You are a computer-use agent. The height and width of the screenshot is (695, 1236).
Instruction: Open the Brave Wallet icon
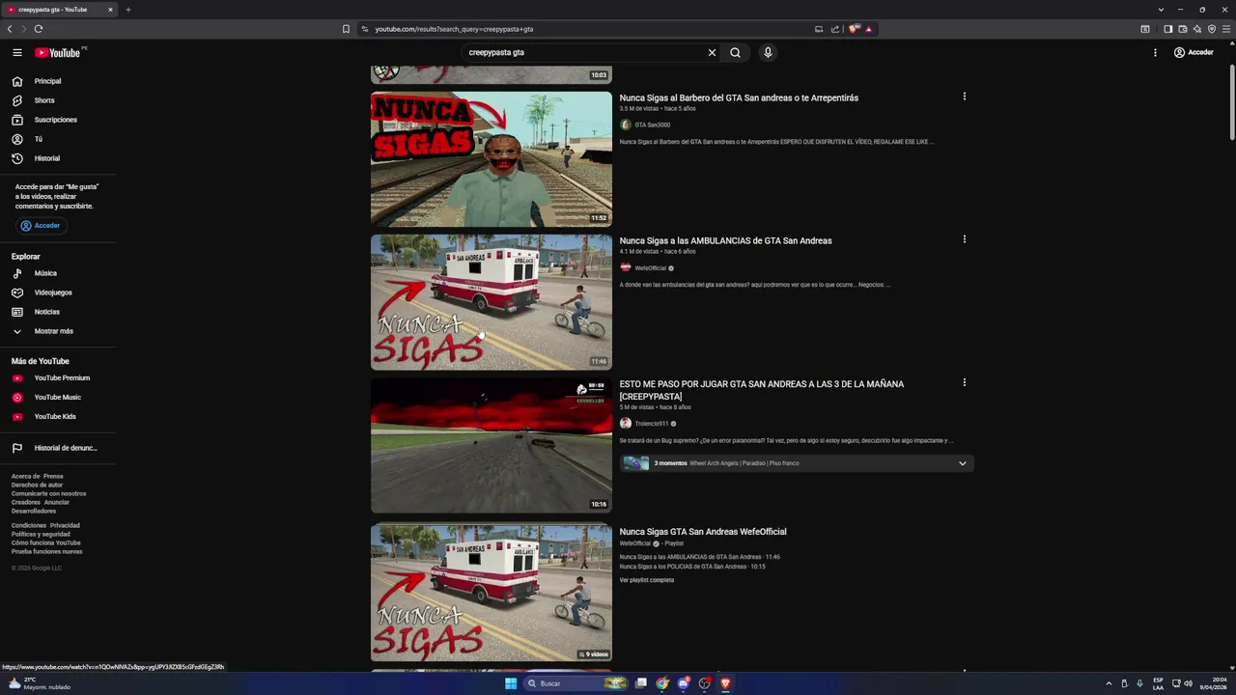(1182, 29)
